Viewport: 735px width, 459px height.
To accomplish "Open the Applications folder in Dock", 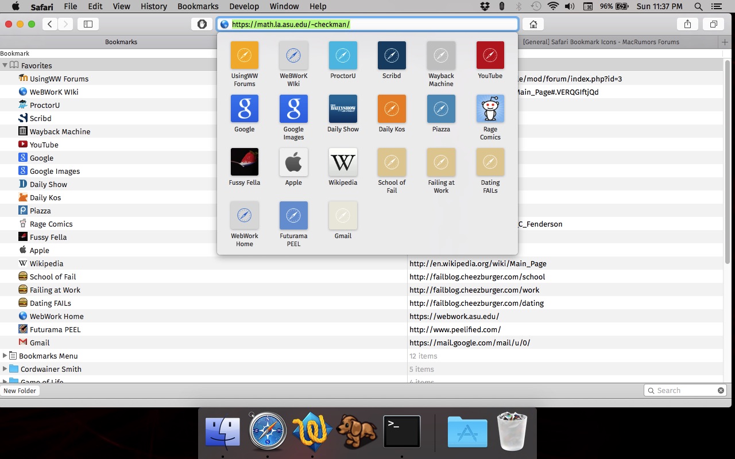I will [x=467, y=433].
